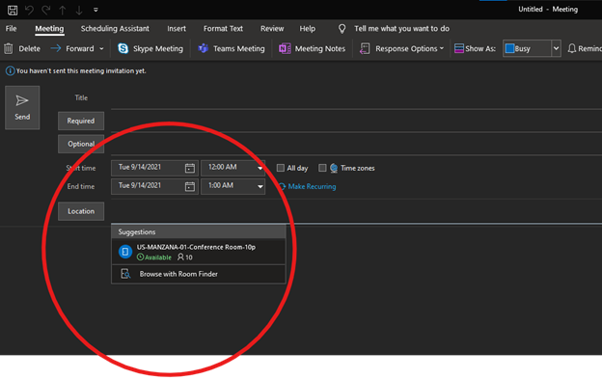Switch to the Scheduling Assistant tab

[115, 28]
